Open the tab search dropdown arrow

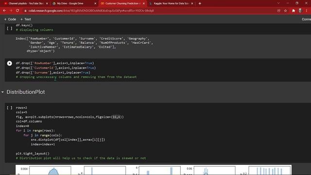pyautogui.click(x=278, y=3)
